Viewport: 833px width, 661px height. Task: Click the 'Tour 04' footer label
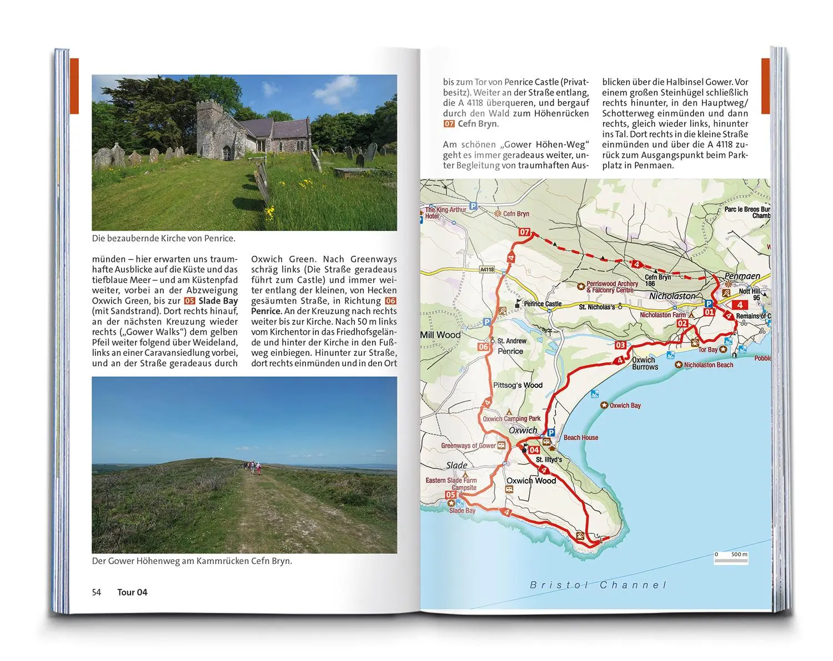pyautogui.click(x=132, y=592)
